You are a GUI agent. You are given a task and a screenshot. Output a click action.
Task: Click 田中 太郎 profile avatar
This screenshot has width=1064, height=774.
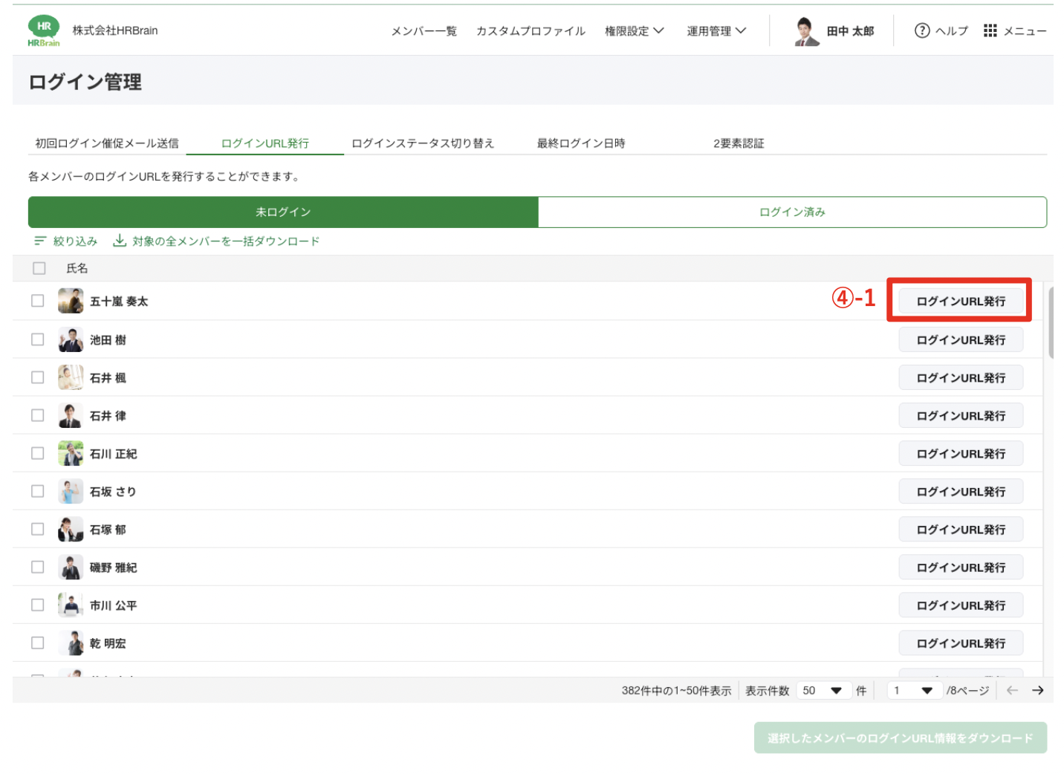(x=805, y=31)
